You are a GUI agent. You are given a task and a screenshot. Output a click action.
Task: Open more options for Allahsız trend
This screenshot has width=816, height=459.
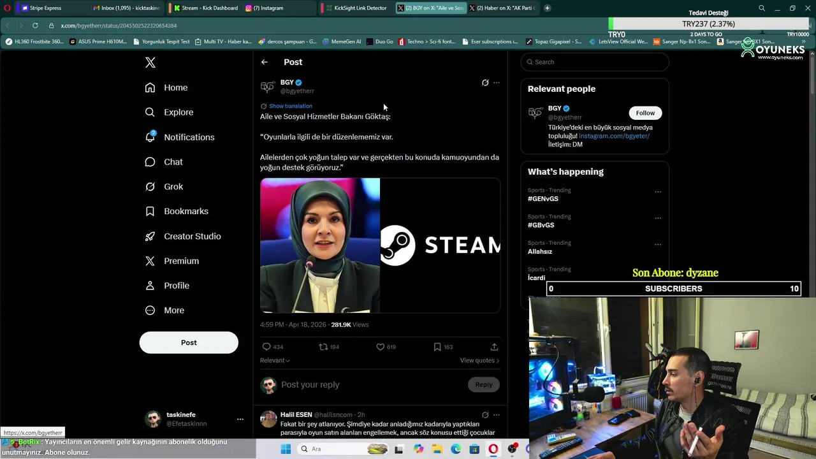[x=658, y=244]
